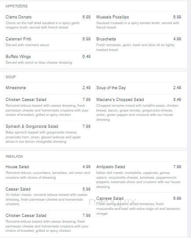Open the Minestrone soup entry

[16, 88]
